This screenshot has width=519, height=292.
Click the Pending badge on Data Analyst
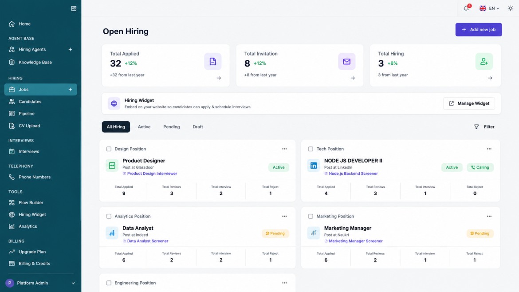[x=275, y=233]
